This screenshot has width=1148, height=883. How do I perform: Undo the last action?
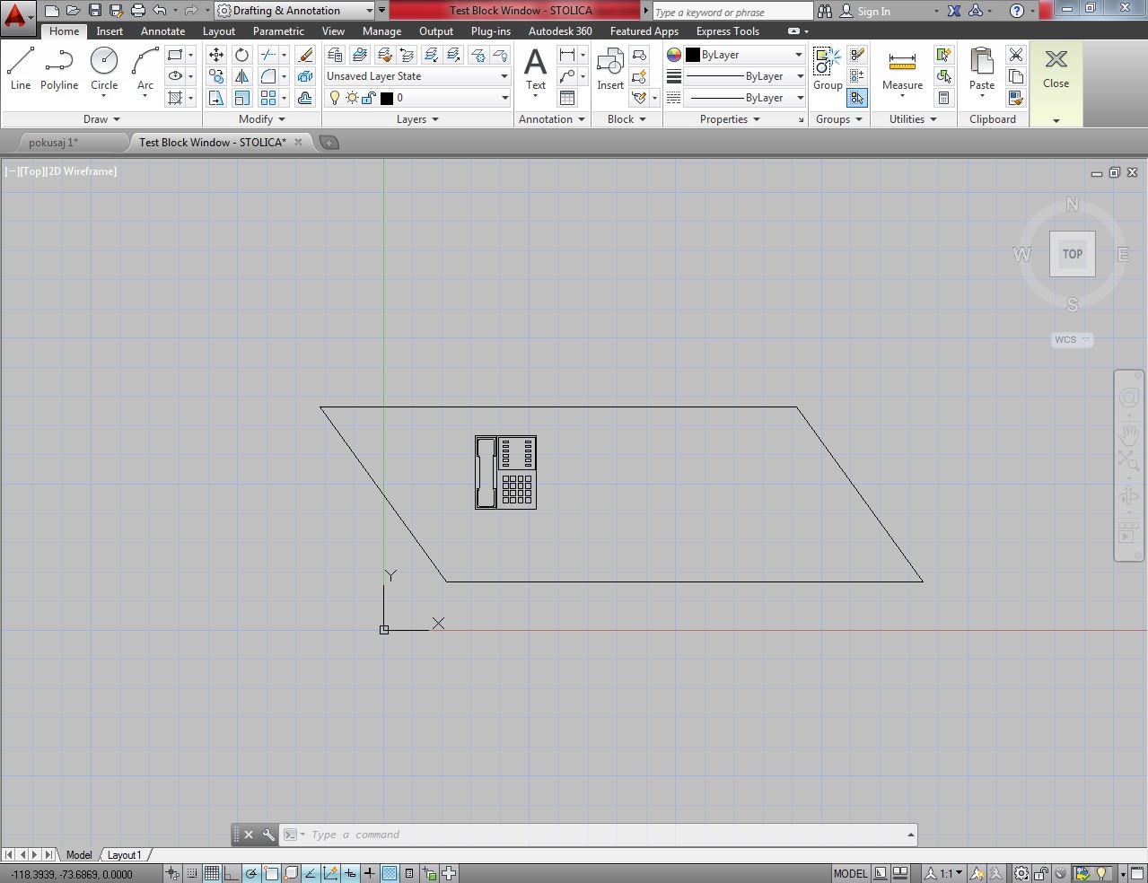tap(159, 11)
